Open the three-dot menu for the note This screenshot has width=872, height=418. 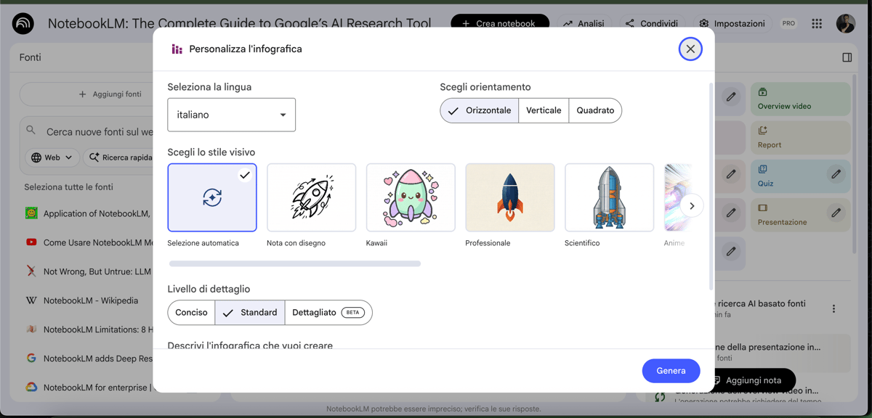(833, 308)
